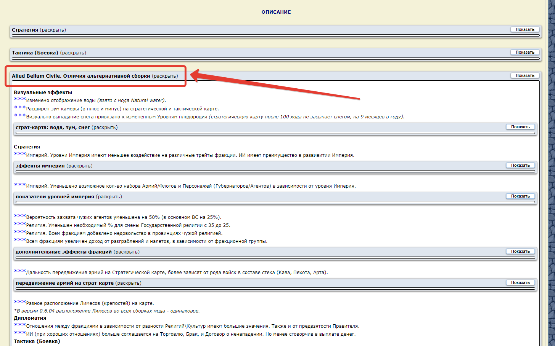Click the Дипломатия section heading

coord(30,318)
